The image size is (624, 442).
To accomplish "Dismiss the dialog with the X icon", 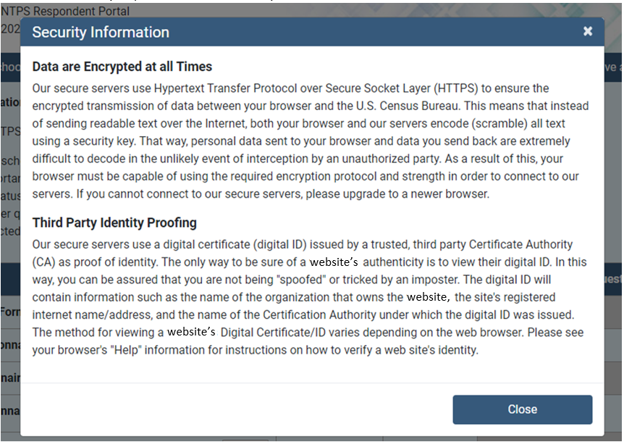I will [588, 31].
